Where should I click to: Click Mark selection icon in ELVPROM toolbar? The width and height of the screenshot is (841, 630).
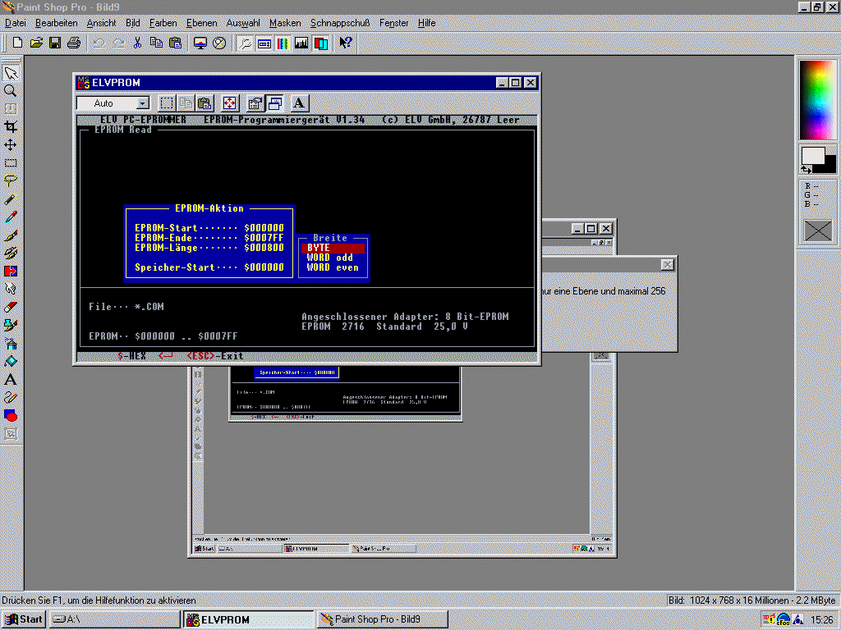click(167, 103)
